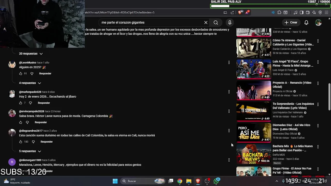The height and width of the screenshot is (186, 331).
Task: Expand the 5 respuestas thread
Action: click(x=30, y=151)
